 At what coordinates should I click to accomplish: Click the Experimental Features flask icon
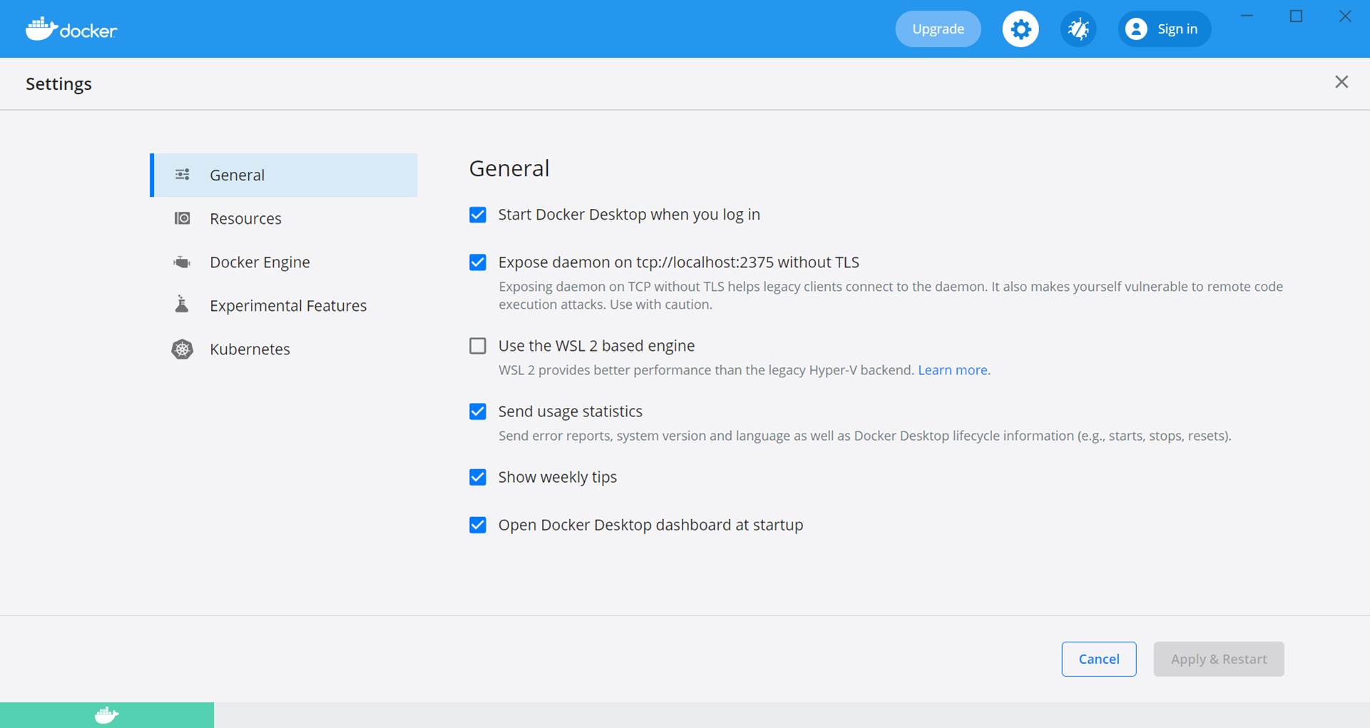pyautogui.click(x=183, y=305)
